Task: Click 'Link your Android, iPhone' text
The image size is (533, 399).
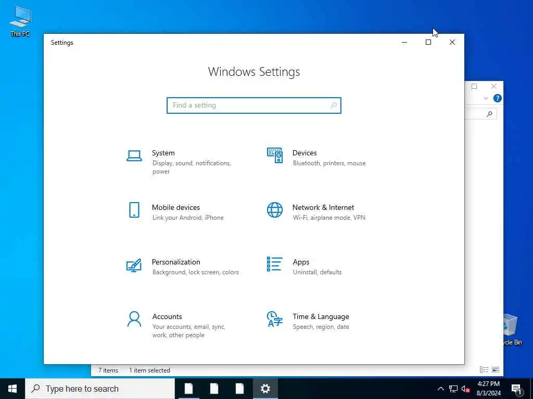Action: click(x=188, y=218)
